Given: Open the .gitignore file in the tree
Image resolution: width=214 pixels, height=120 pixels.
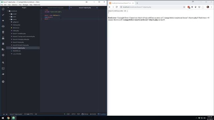Looking at the screenshot, I should [16, 22].
